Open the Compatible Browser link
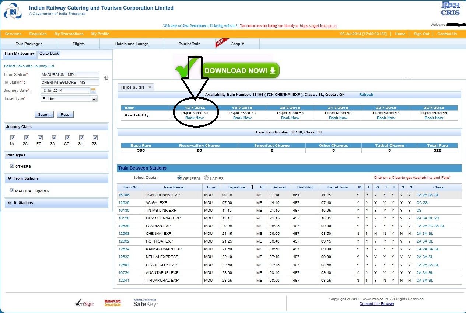Image resolution: width=466 pixels, height=313 pixels. [377, 304]
